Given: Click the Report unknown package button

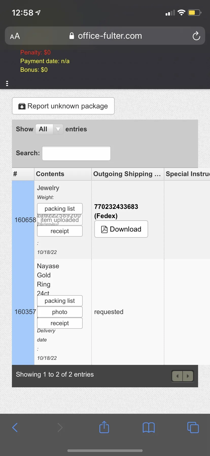Looking at the screenshot, I should pos(63,106).
